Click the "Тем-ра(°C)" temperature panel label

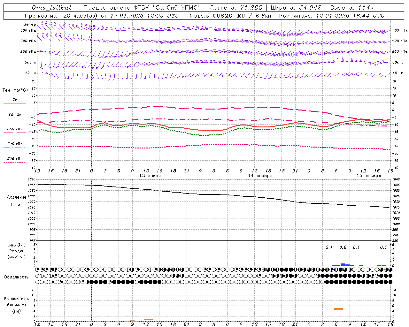tap(15, 90)
